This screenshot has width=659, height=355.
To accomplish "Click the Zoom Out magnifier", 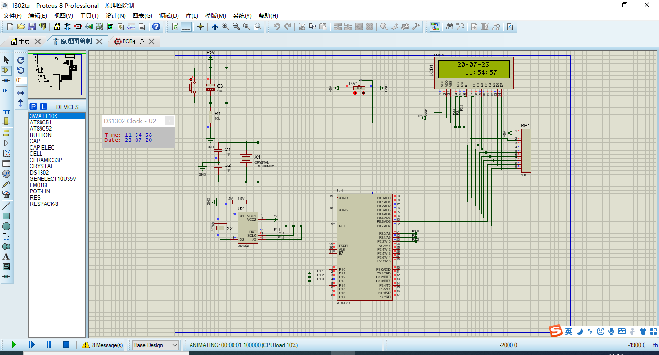I will coord(236,27).
